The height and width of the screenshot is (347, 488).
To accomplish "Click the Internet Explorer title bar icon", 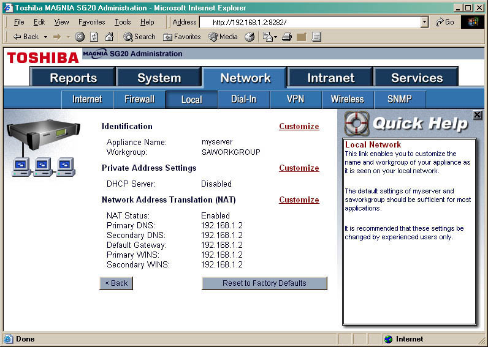I will [8, 8].
